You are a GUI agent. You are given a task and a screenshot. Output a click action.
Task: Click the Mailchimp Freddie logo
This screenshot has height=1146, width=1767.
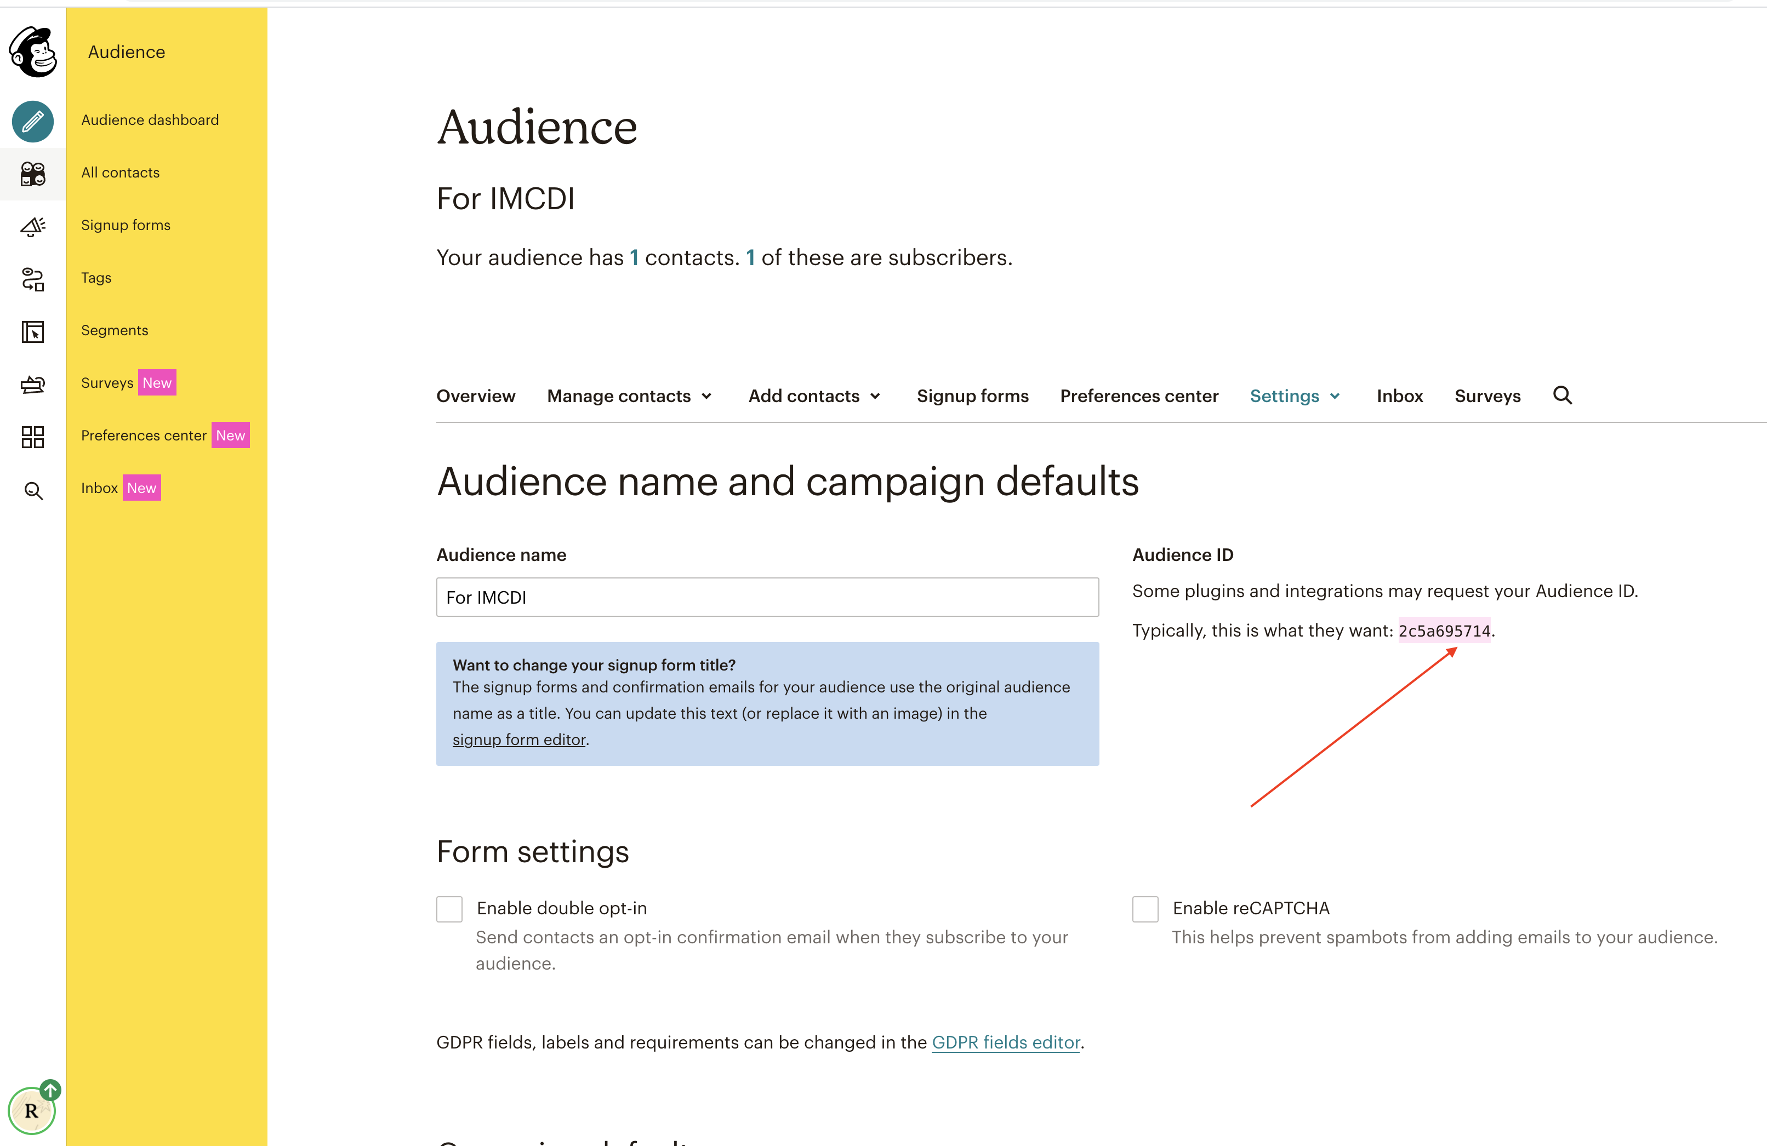[x=33, y=51]
